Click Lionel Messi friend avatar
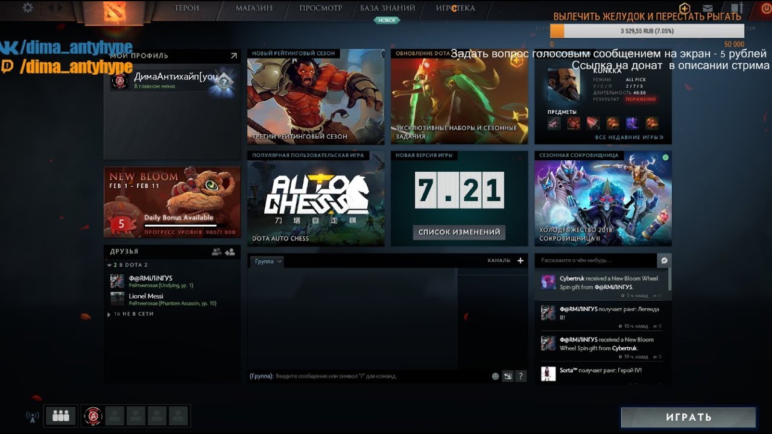The image size is (772, 434). (x=117, y=299)
